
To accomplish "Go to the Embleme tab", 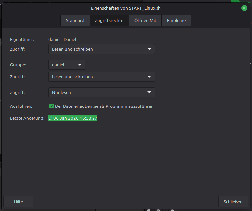I will coord(176,20).
